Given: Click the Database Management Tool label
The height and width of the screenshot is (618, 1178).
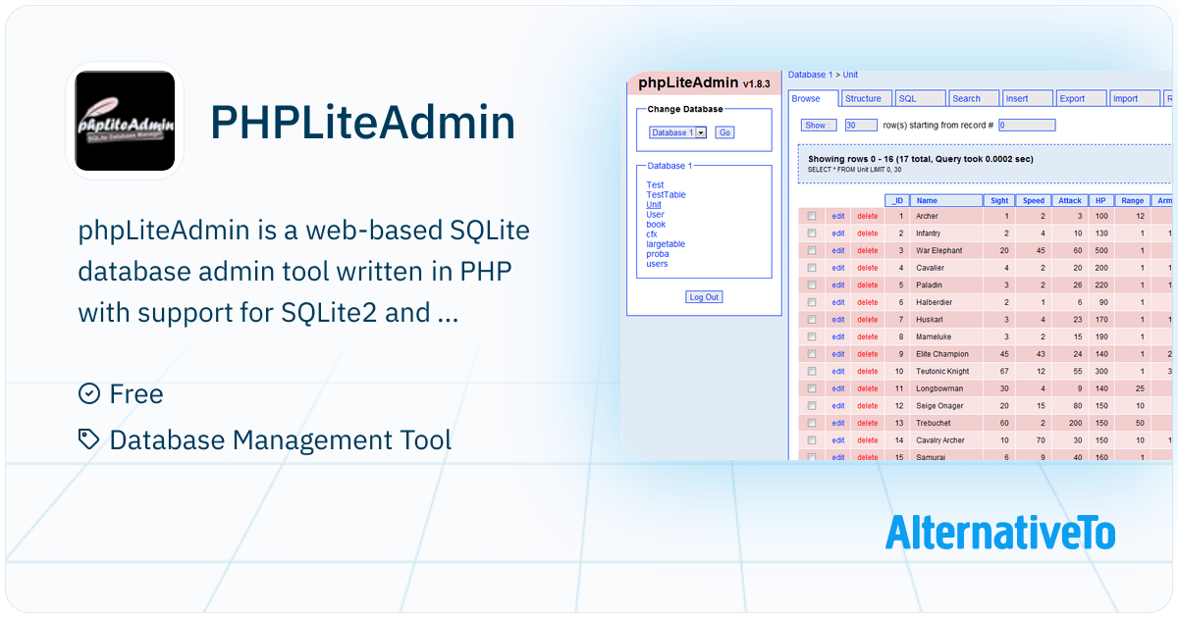Looking at the screenshot, I should coord(281,439).
